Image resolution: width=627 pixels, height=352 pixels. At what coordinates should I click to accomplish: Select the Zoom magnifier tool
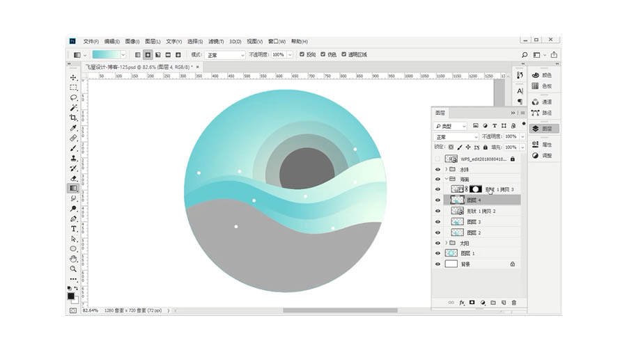pyautogui.click(x=73, y=269)
